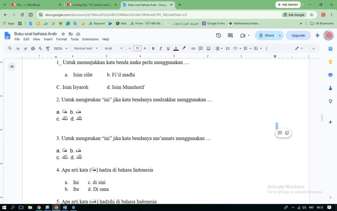Toggle bold formatting
Image resolution: width=337 pixels, height=211 pixels.
pyautogui.click(x=153, y=48)
